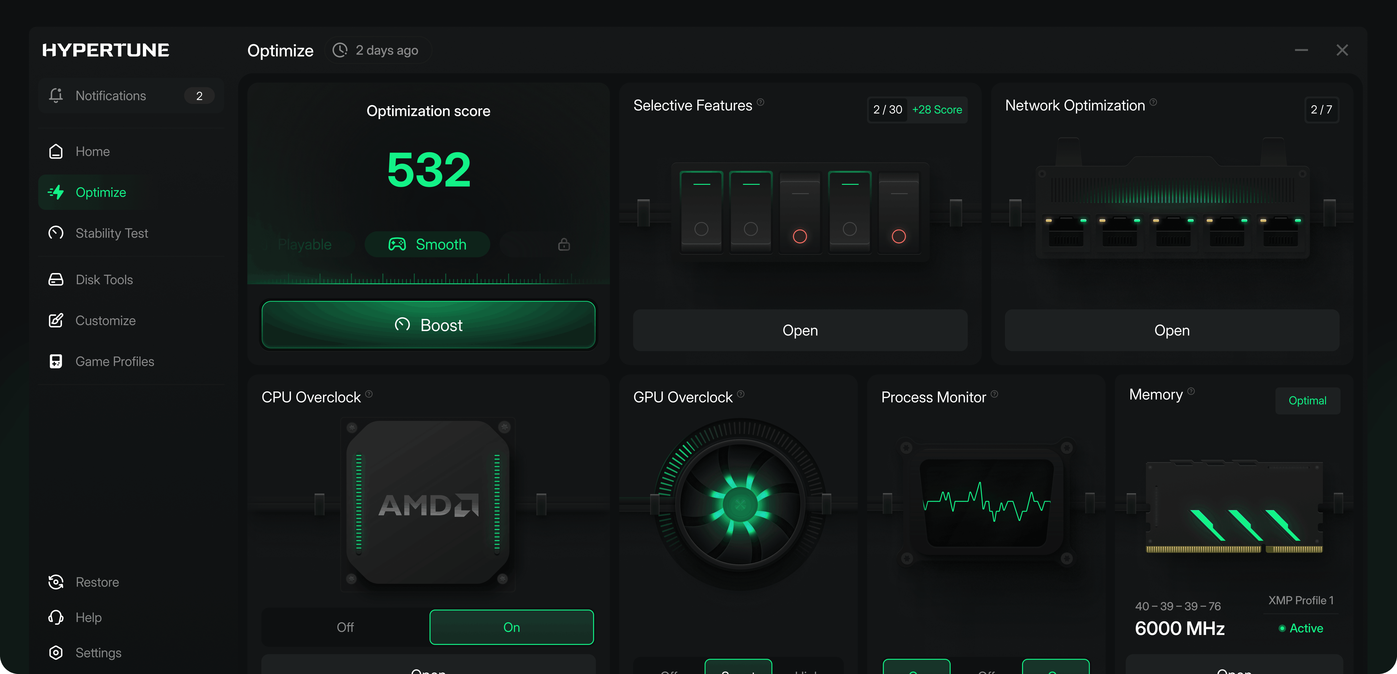1397x674 pixels.
Task: Click the XMP Profile 1 label
Action: [x=1301, y=600]
